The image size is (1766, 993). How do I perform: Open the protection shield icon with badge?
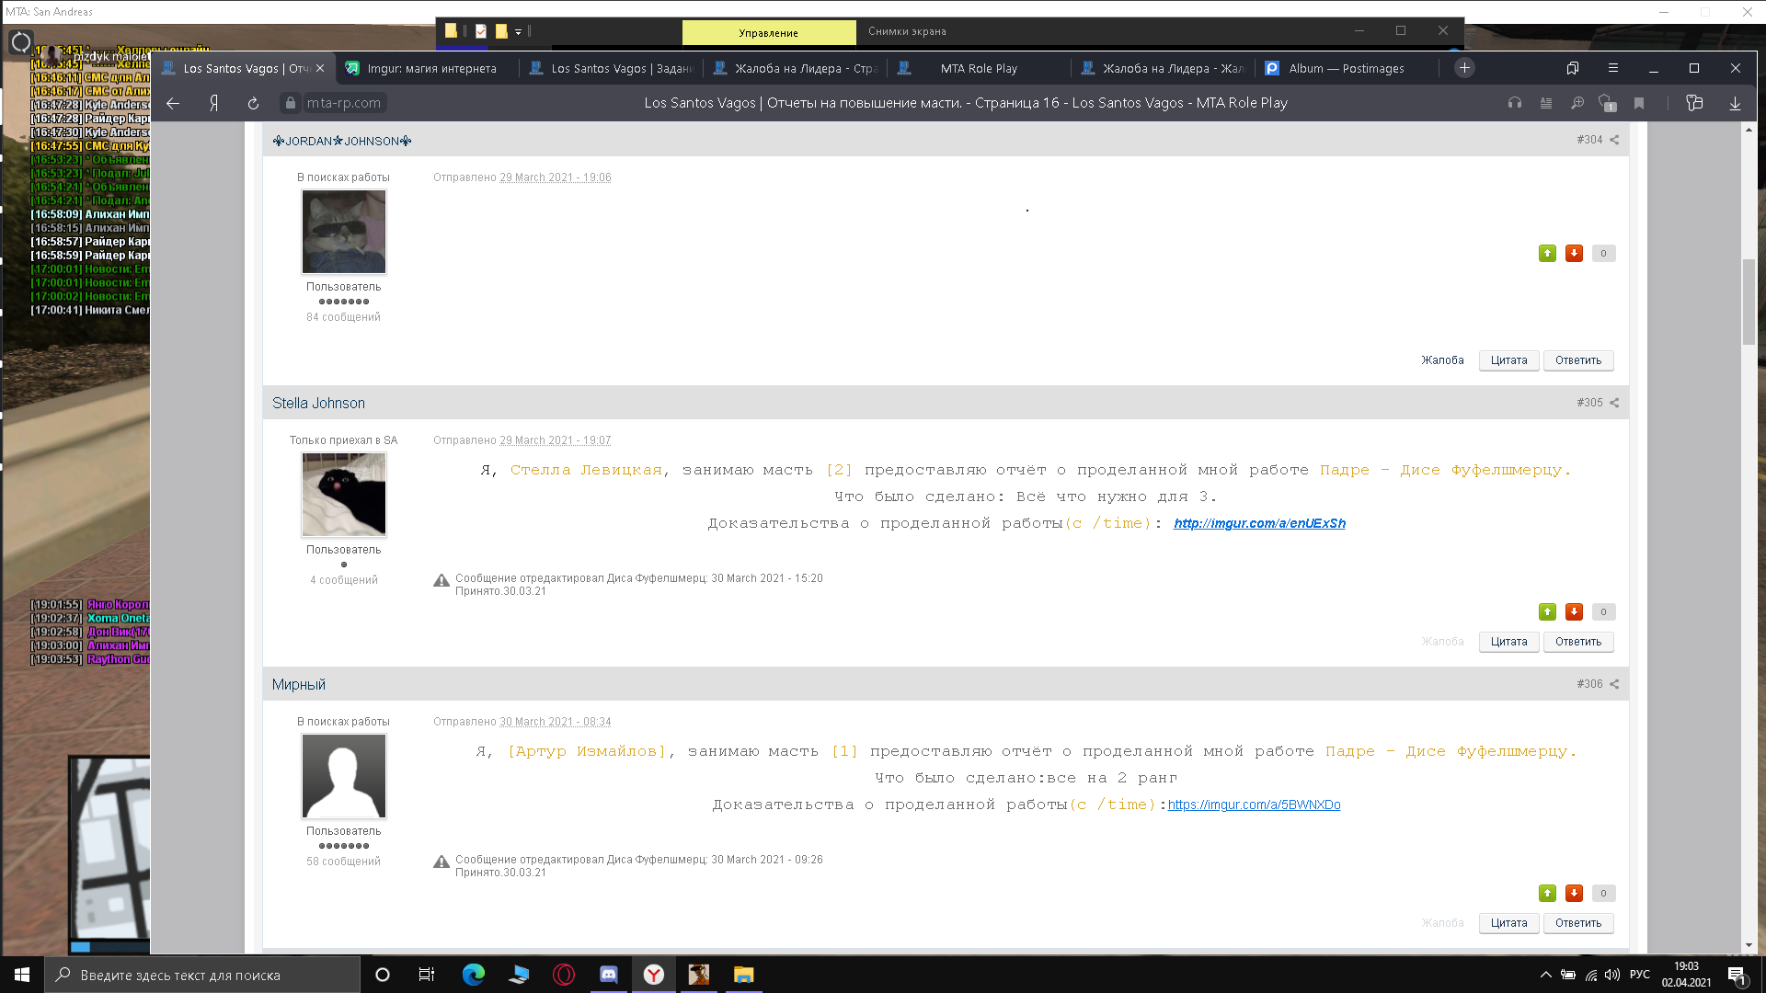pos(1608,103)
